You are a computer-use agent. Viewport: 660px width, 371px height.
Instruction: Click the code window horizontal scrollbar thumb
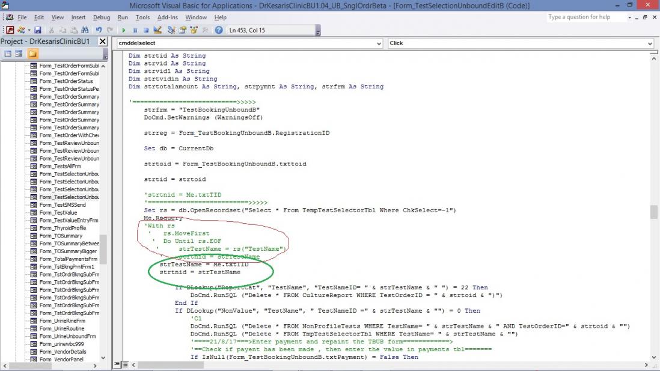click(x=172, y=364)
